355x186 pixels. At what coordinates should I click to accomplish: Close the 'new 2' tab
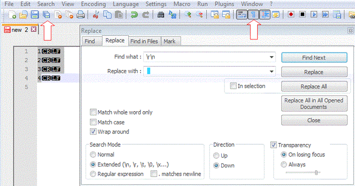click(34, 29)
